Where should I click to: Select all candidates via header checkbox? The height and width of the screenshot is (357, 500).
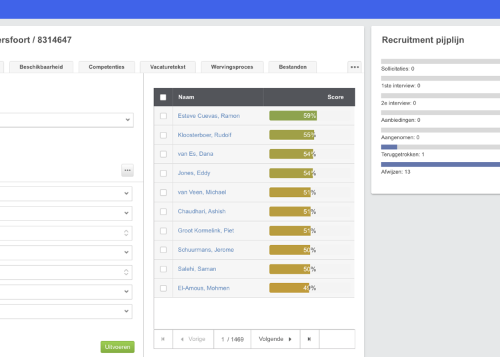coord(163,97)
